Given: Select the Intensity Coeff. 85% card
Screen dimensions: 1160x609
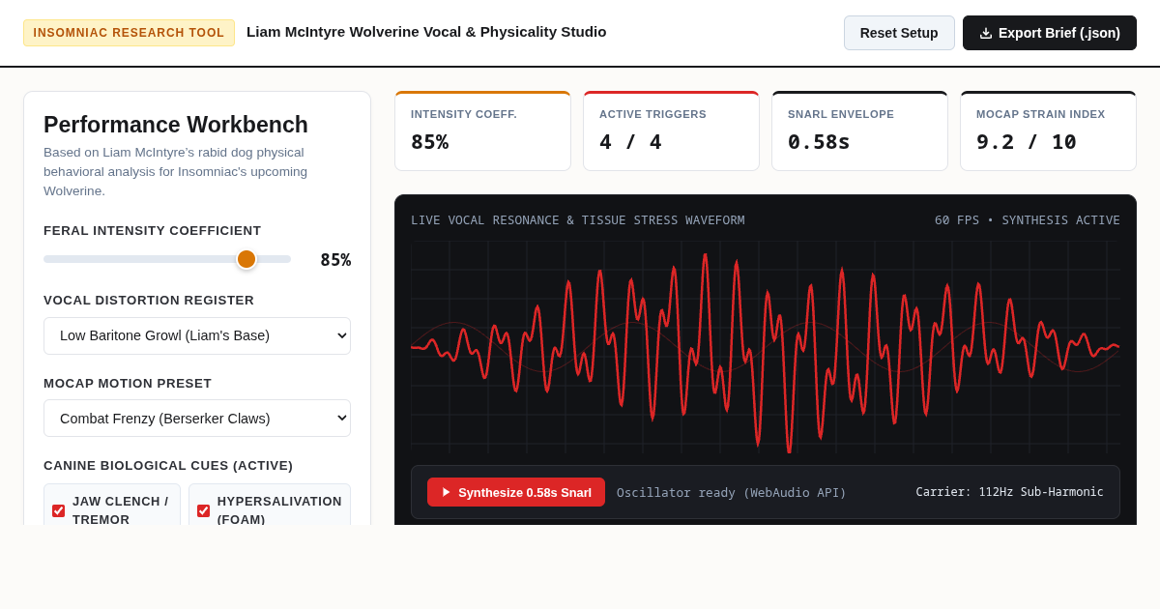Looking at the screenshot, I should [x=482, y=131].
